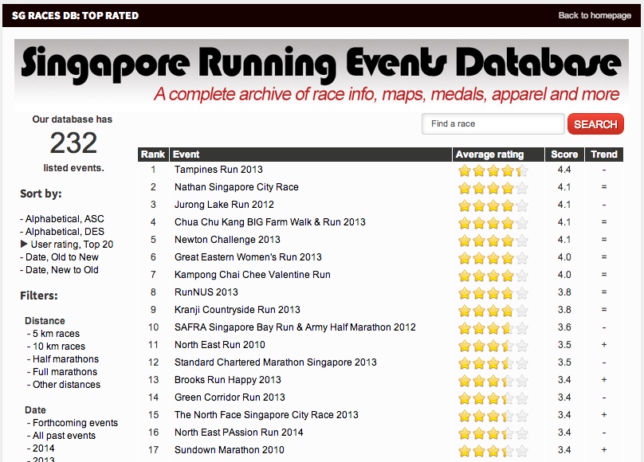This screenshot has width=644, height=462.
Task: Open Jurong Lake Run 2012 event
Action: [224, 205]
